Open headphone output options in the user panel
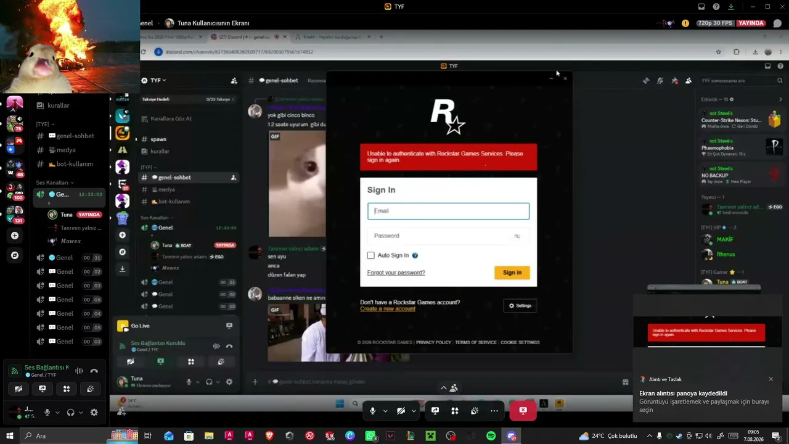 click(81, 413)
